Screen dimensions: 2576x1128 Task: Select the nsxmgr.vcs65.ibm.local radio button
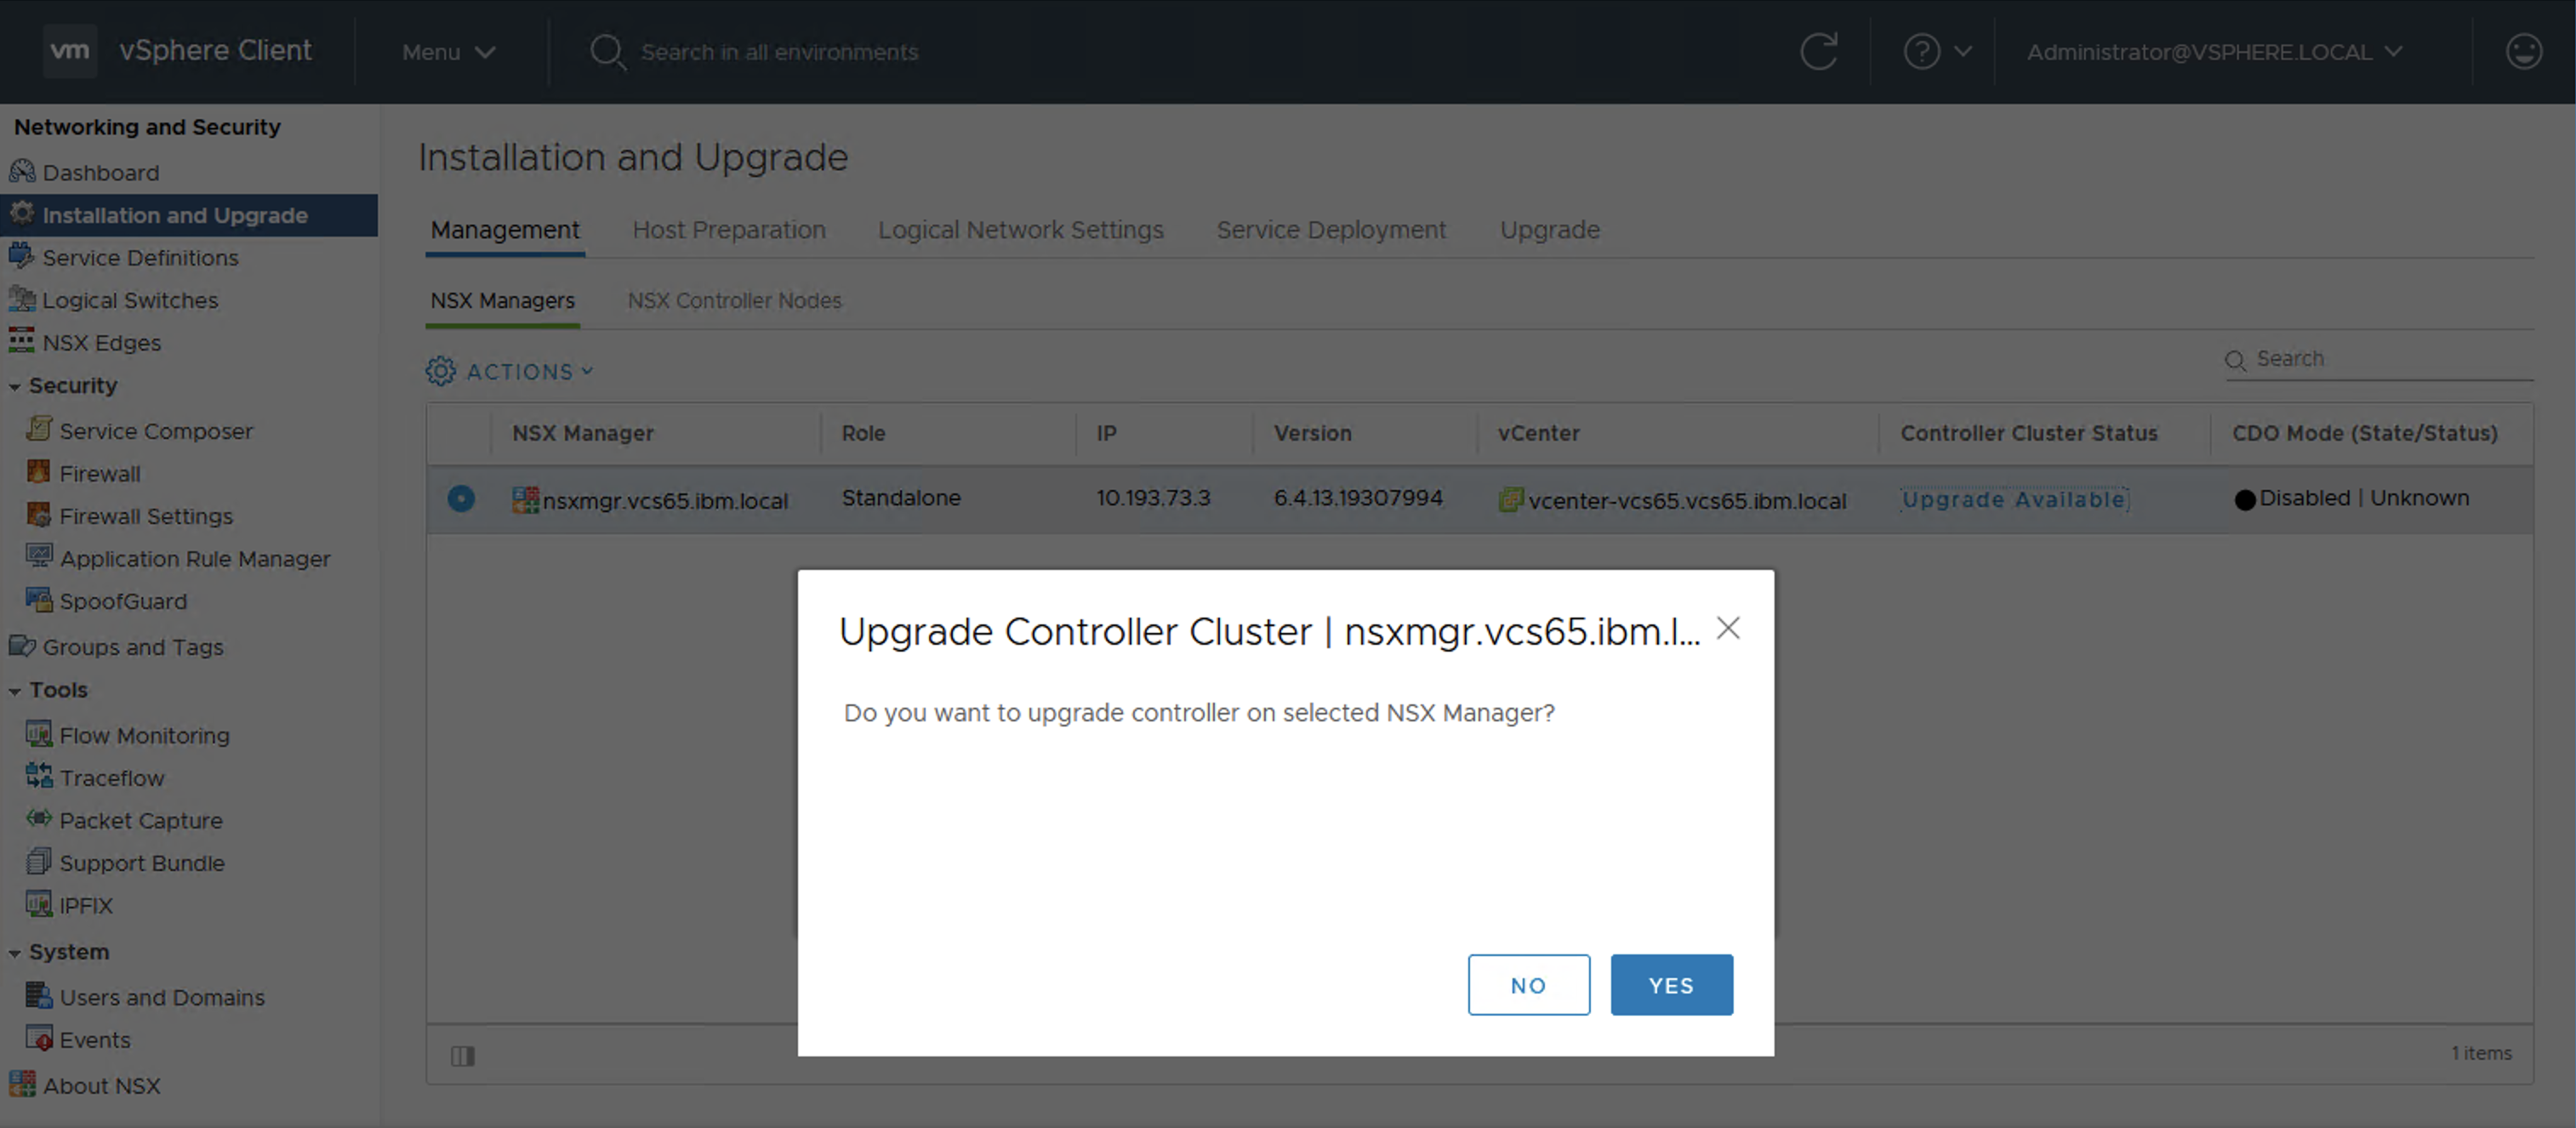coord(461,498)
